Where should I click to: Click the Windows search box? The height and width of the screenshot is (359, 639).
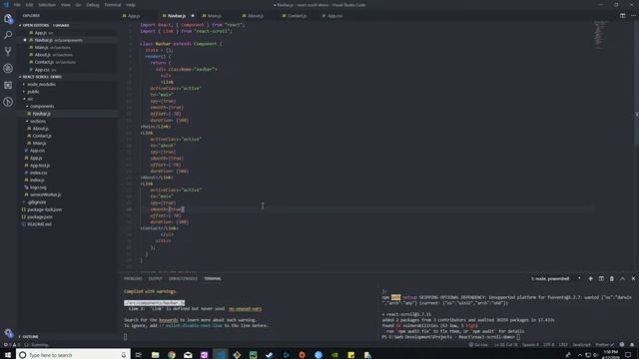pos(73,355)
